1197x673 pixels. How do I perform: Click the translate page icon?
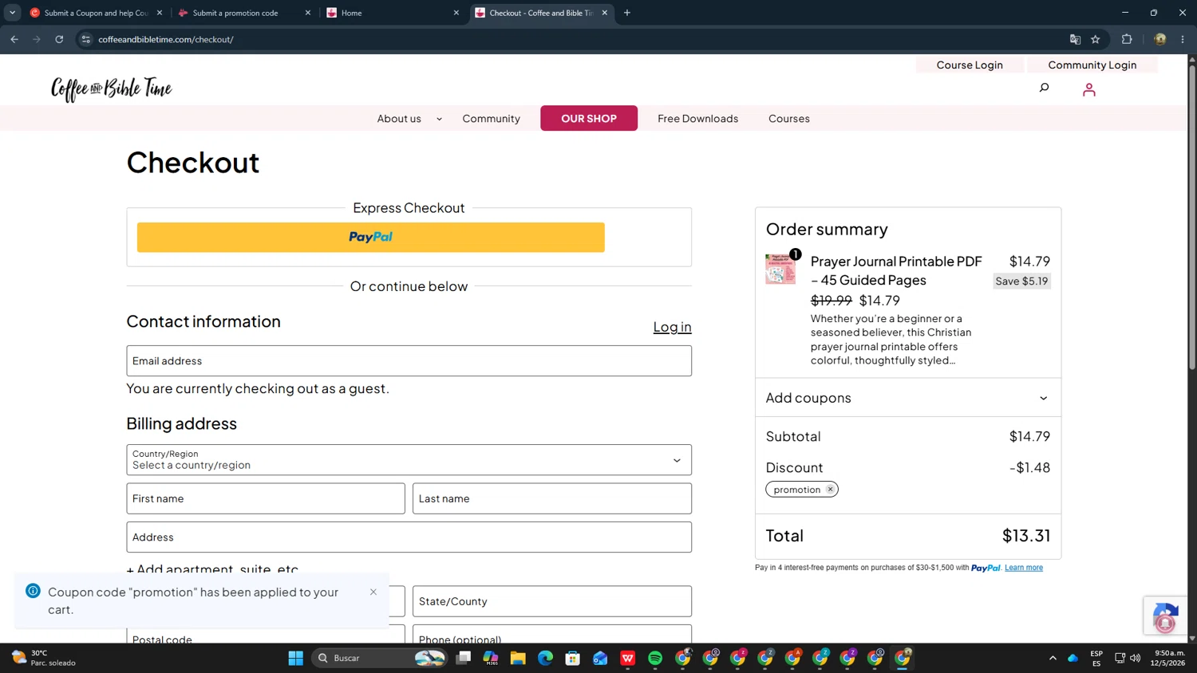1075,39
